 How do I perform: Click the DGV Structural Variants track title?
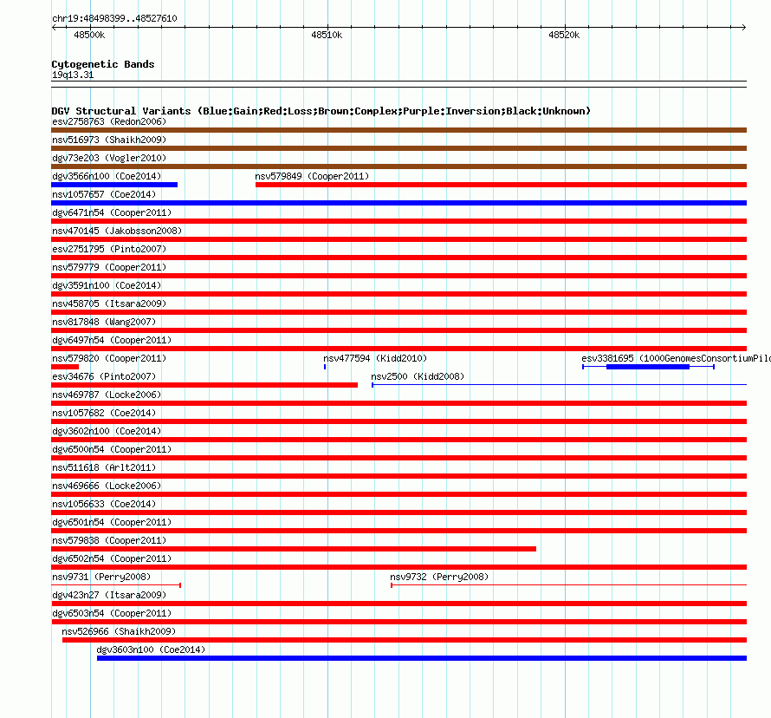[321, 111]
